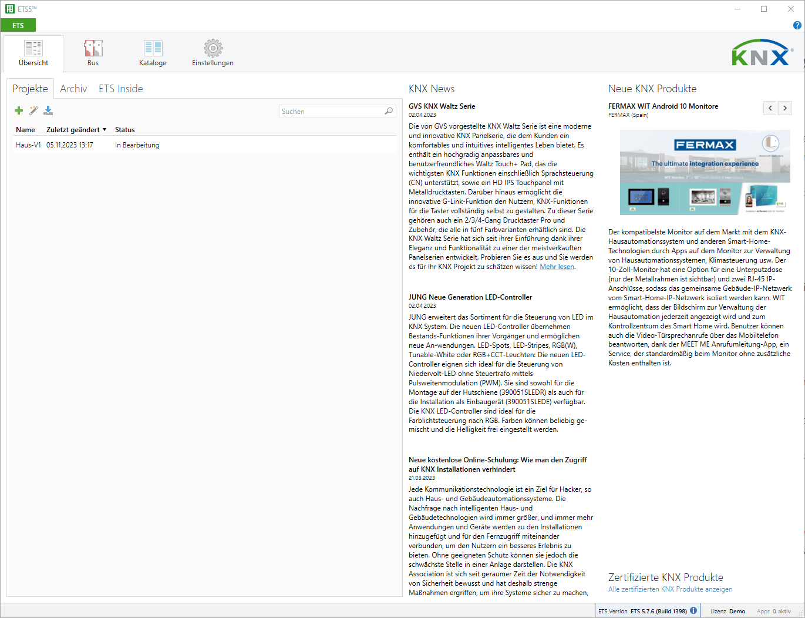Open Alle zertifizierten KNX Produkte anzeigen link
Viewport: 805px width, 618px height.
(671, 589)
